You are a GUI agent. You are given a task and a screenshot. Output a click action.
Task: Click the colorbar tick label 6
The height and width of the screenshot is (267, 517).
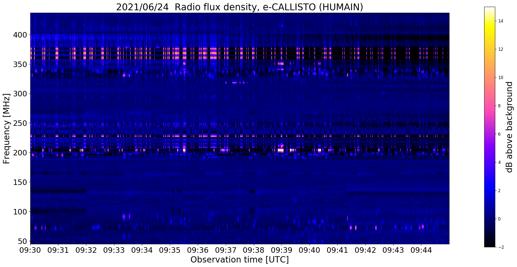pyautogui.click(x=499, y=134)
